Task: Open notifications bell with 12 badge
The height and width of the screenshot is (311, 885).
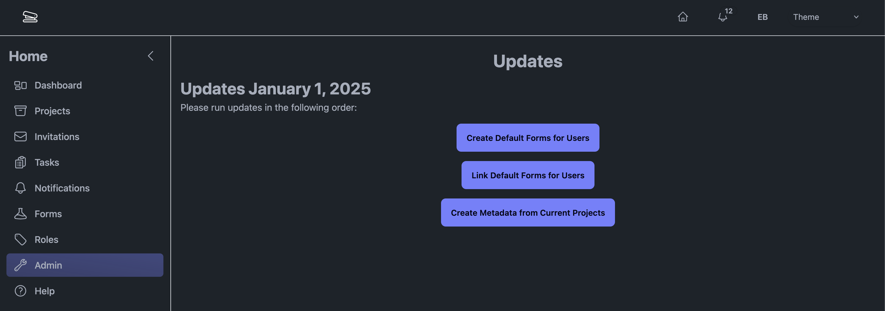Action: pos(723,17)
